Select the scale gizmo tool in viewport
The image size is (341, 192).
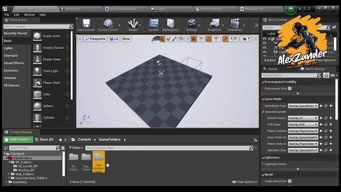pos(174,39)
